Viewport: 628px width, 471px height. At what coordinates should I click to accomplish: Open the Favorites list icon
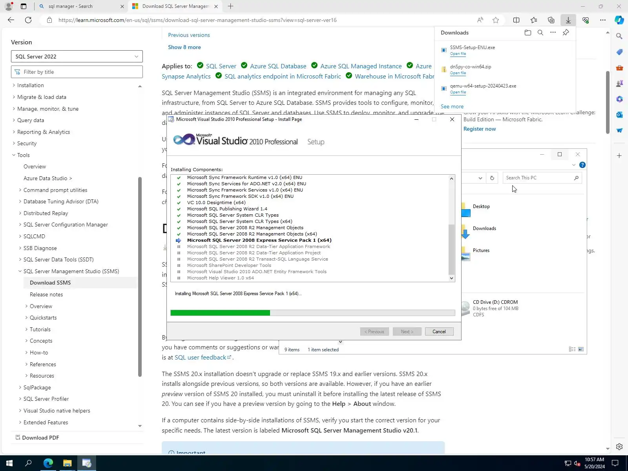tap(534, 20)
